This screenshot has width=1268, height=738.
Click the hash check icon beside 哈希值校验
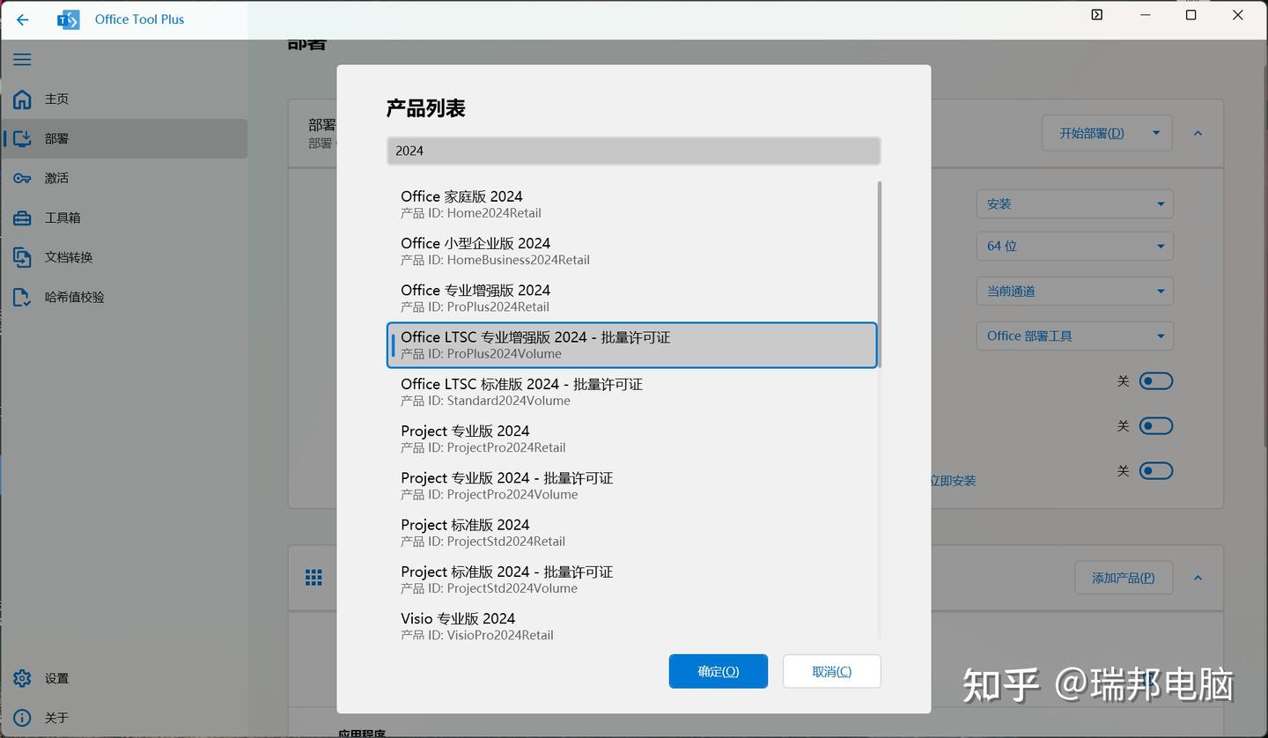(22, 297)
